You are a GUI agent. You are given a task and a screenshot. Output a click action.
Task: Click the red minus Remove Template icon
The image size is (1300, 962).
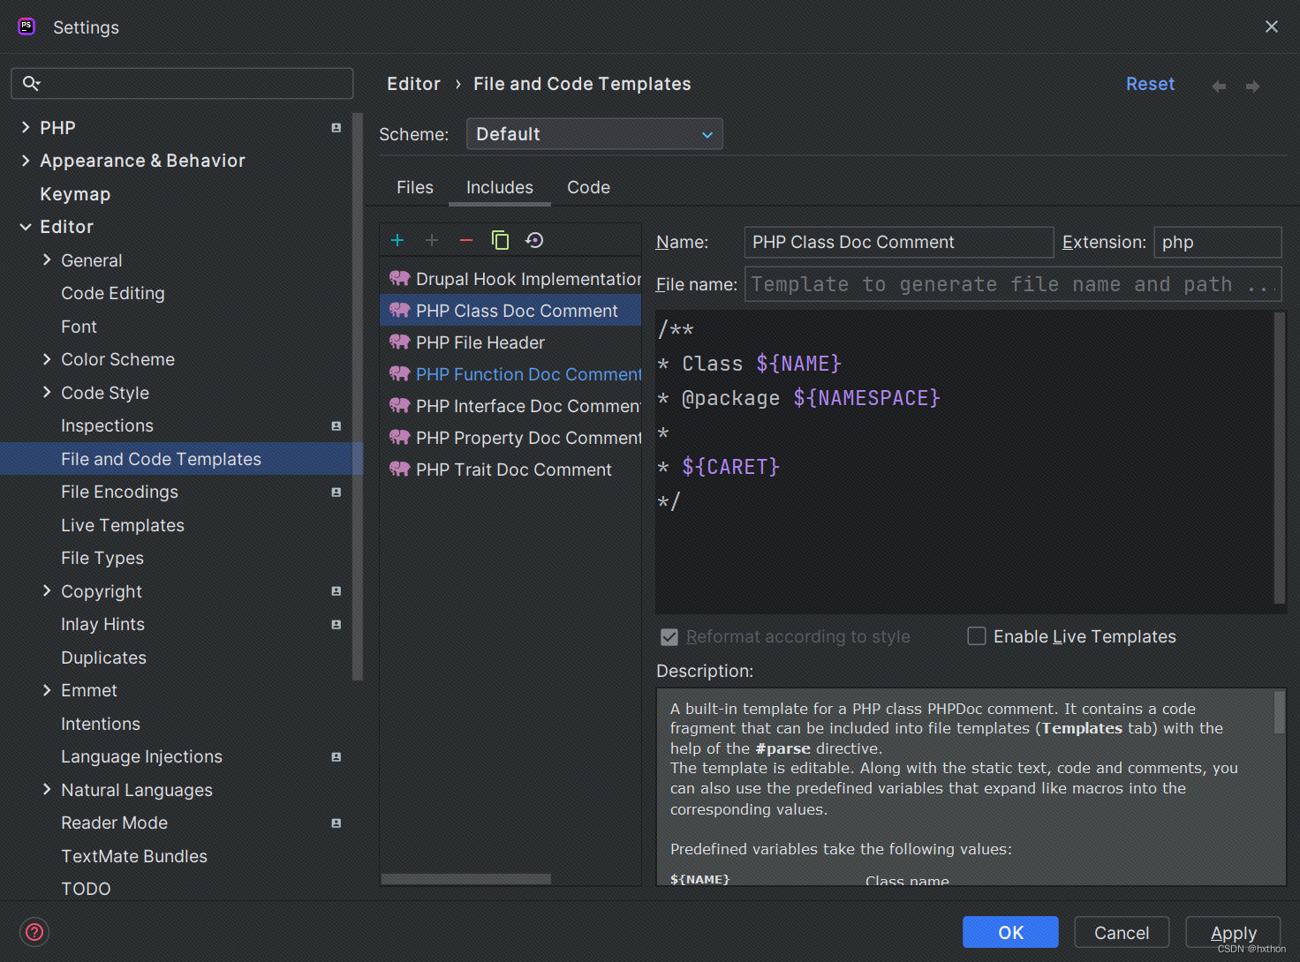[x=466, y=240]
